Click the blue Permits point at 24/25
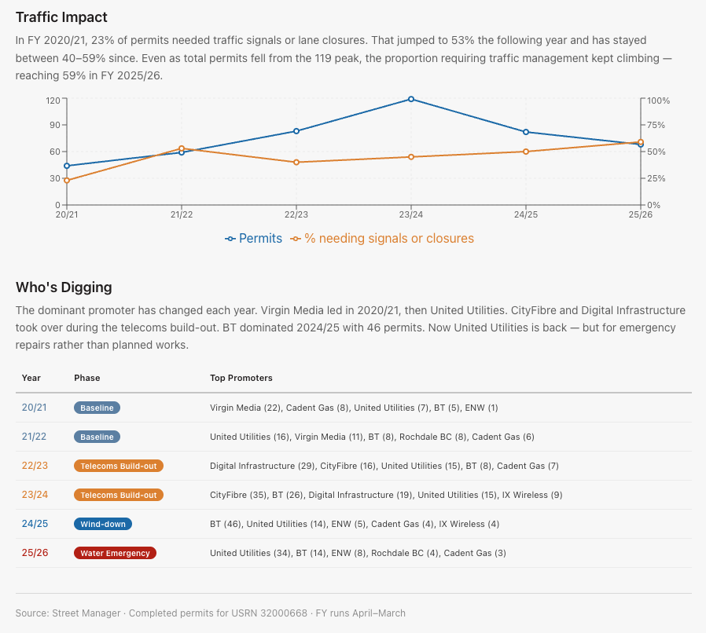706x633 pixels. tap(526, 132)
